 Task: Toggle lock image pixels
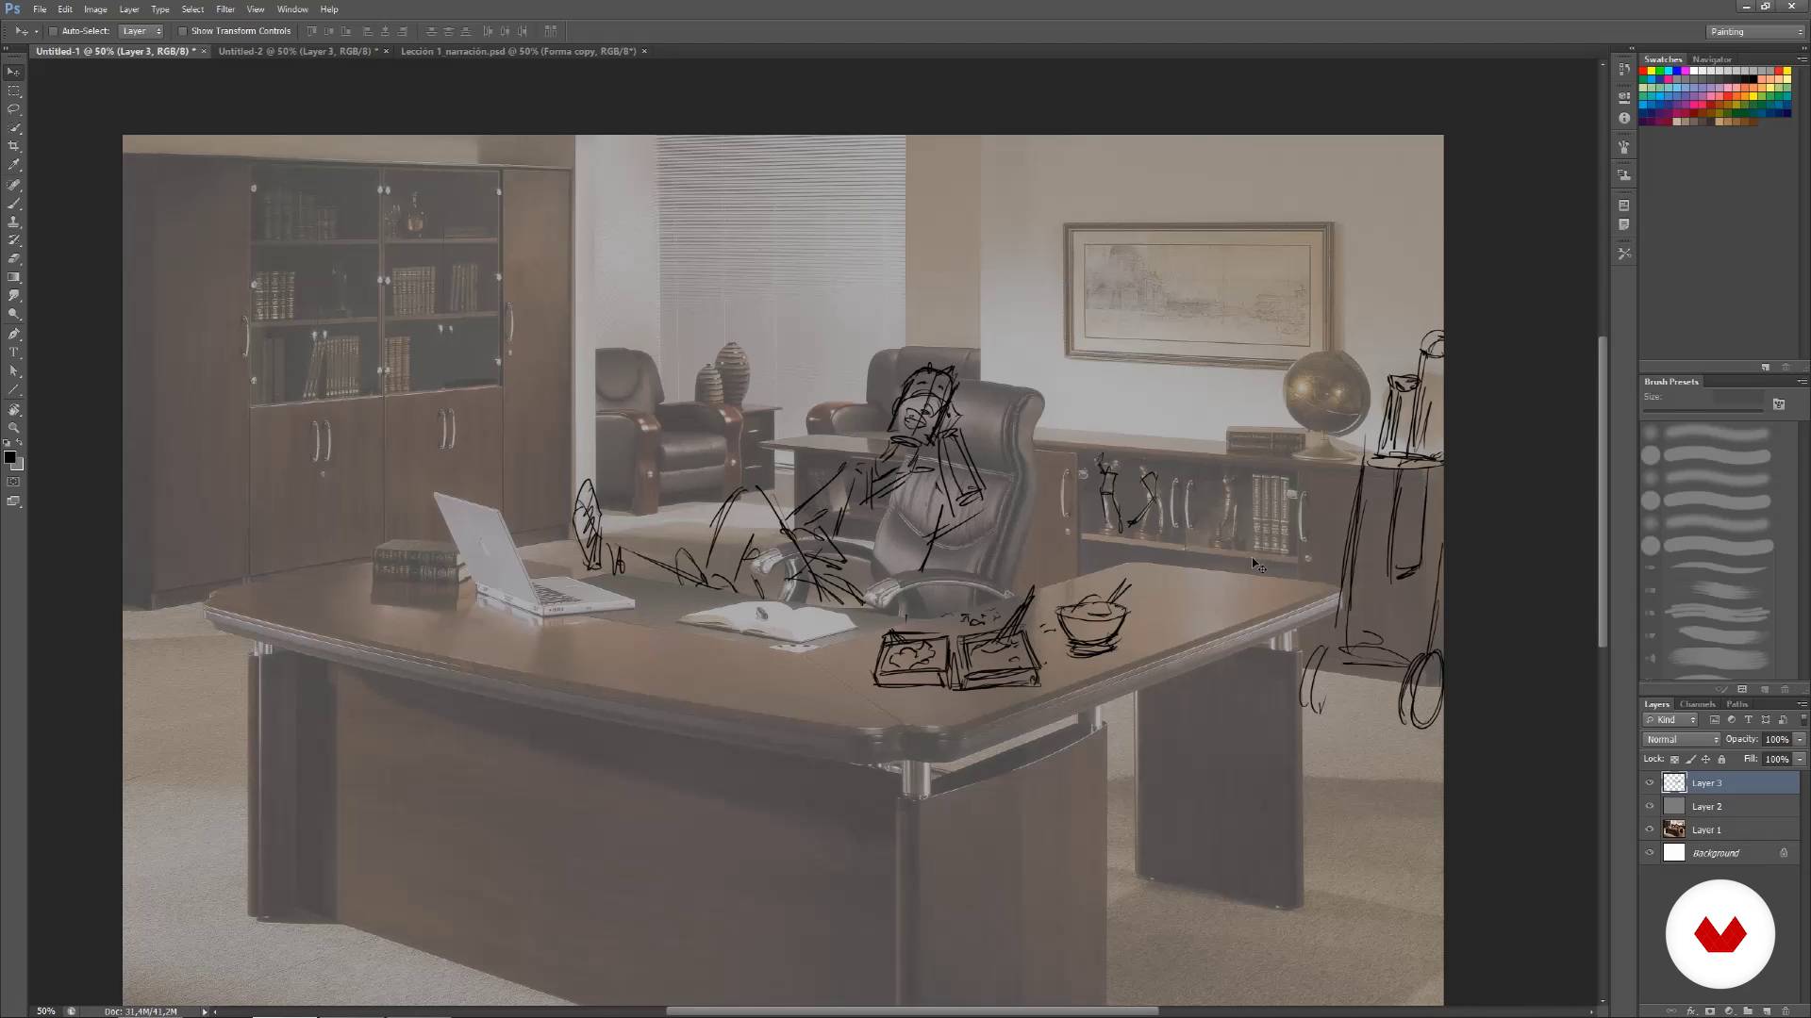[1690, 760]
